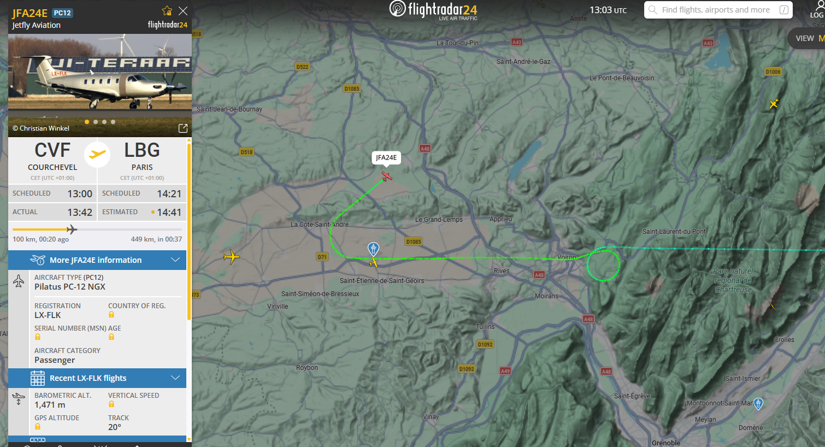Switch to the second aircraft photo dot
Image resolution: width=825 pixels, height=447 pixels.
96,122
